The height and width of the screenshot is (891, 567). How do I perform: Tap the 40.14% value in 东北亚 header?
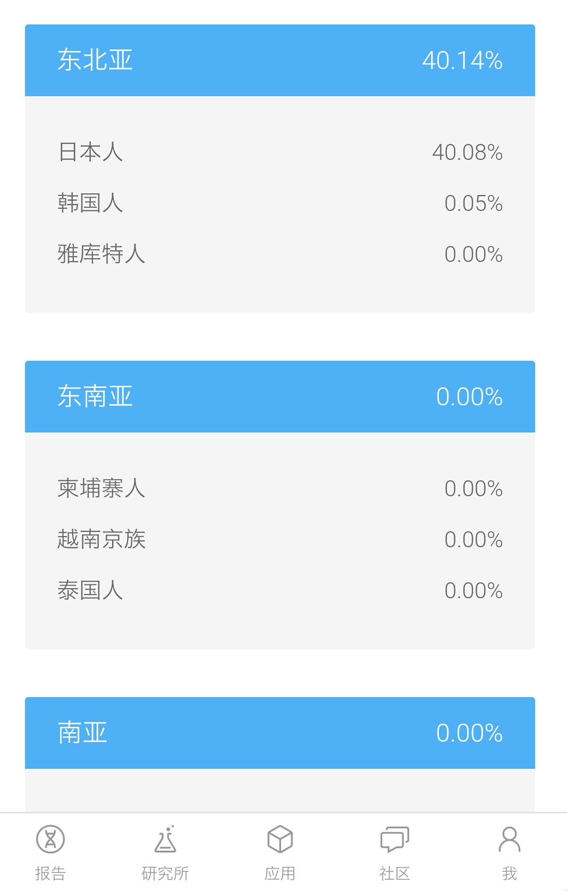[462, 60]
